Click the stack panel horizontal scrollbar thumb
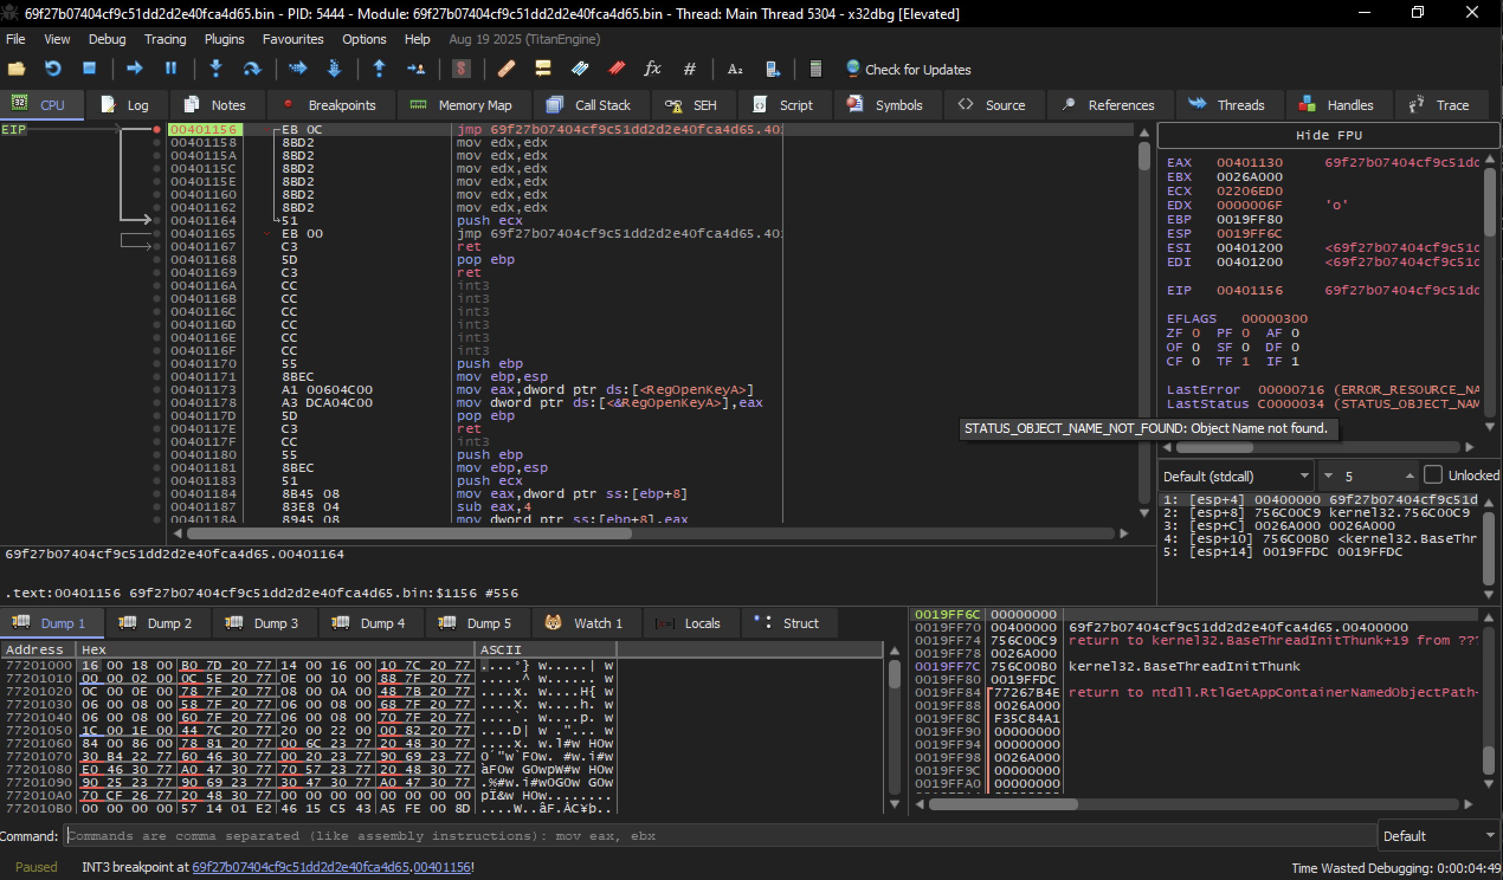Image resolution: width=1503 pixels, height=880 pixels. [x=1003, y=804]
